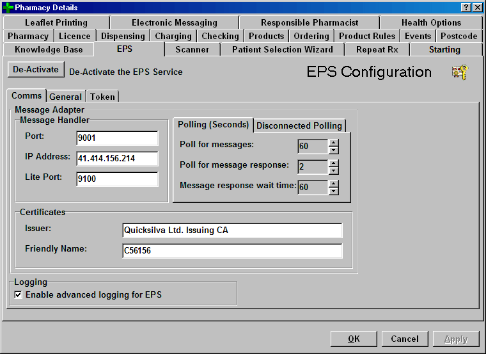Image resolution: width=486 pixels, height=354 pixels.
Task: Click the EPS key icon beside the title
Action: [459, 72]
